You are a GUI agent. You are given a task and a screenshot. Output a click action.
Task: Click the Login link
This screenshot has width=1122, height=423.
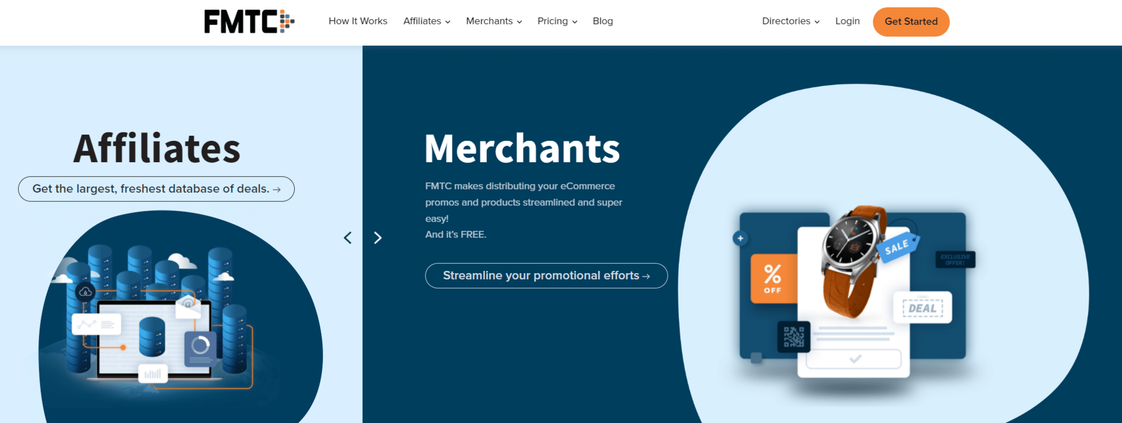847,21
